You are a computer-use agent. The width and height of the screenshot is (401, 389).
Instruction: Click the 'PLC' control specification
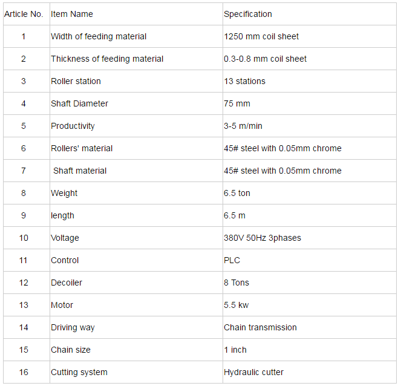[x=232, y=260]
